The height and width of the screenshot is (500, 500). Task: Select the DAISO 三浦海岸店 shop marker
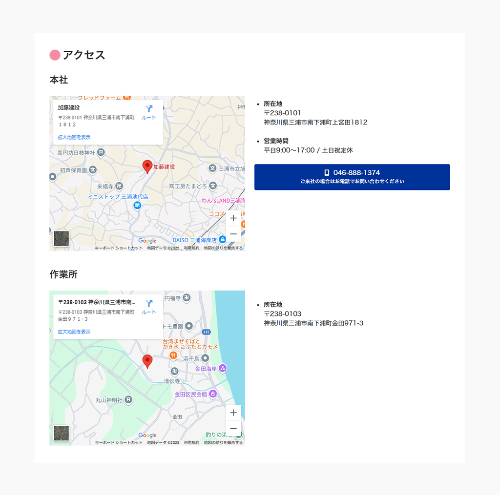[222, 239]
